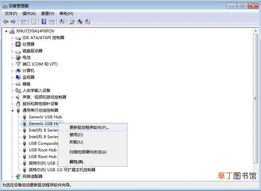Screen dimensions: 261x191
Task: Click the disable device toolbar icon
Action: pos(87,22)
